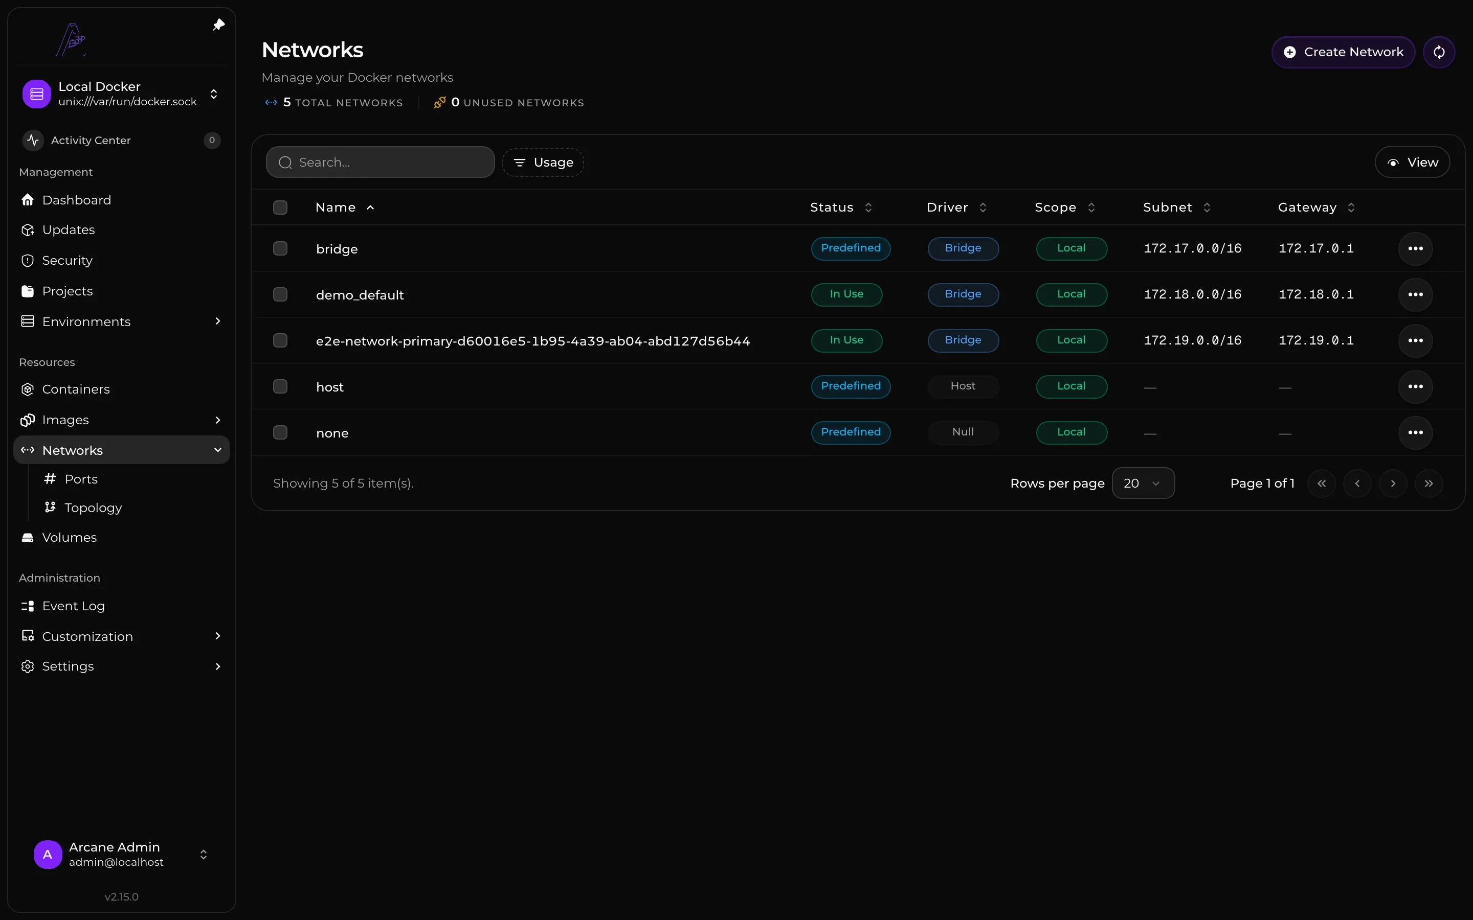Click the Null driver badge
The height and width of the screenshot is (920, 1473).
click(963, 432)
